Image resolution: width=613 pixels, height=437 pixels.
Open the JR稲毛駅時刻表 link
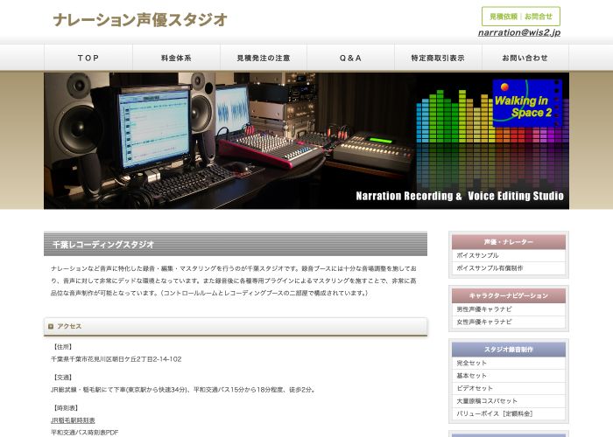pos(73,420)
